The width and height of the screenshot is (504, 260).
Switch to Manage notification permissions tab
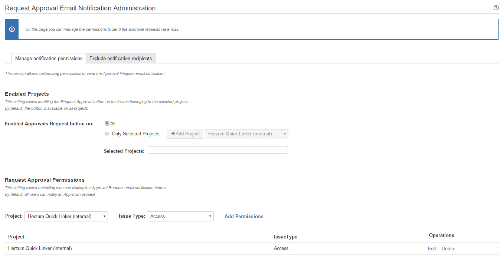[x=49, y=59]
